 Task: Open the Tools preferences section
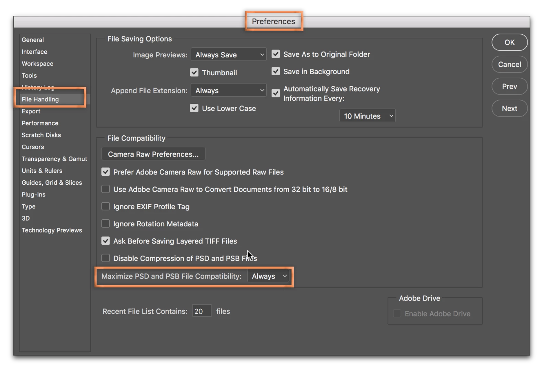coord(30,76)
